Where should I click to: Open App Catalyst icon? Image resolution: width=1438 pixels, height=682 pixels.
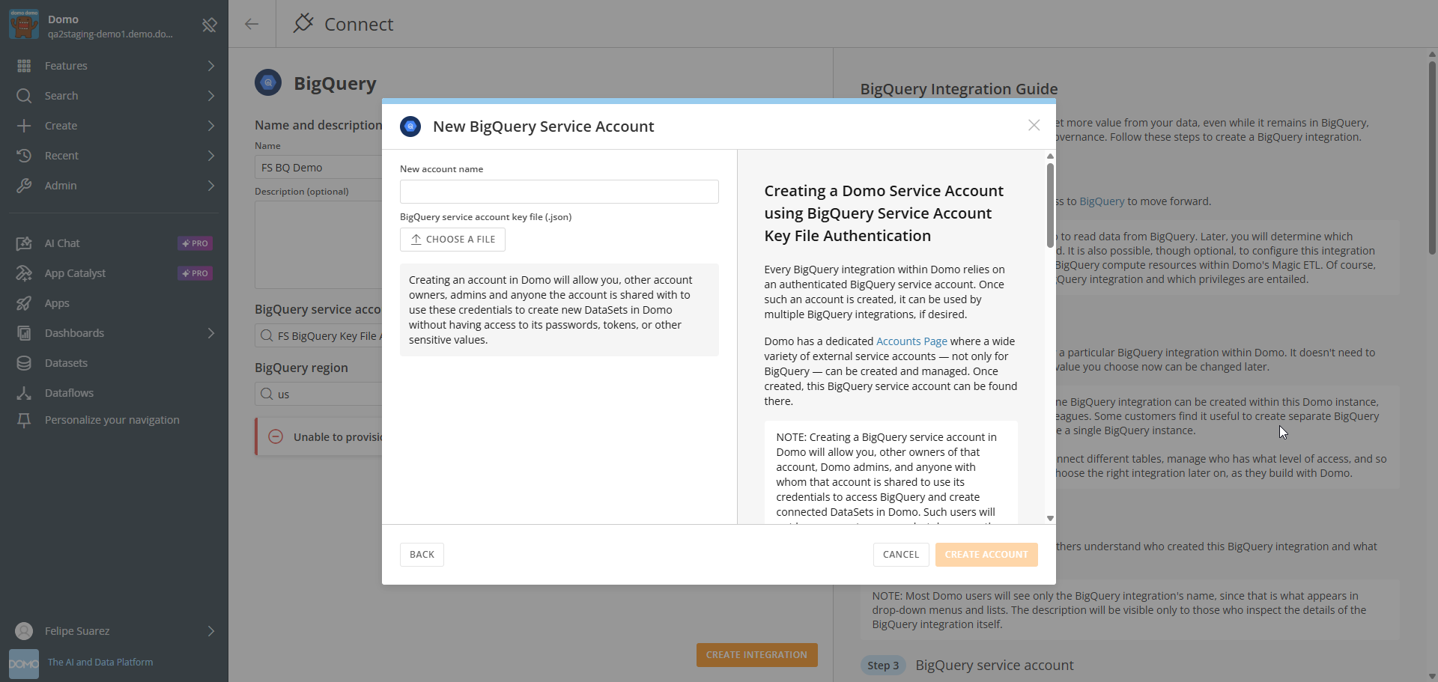click(x=24, y=273)
